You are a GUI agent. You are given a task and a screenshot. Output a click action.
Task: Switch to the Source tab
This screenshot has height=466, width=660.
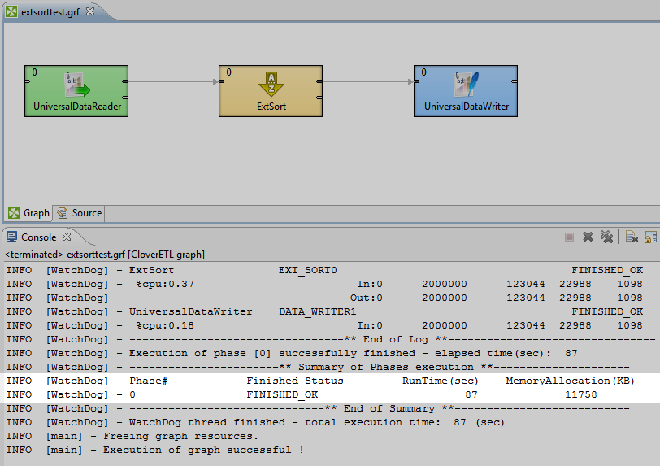(x=80, y=213)
